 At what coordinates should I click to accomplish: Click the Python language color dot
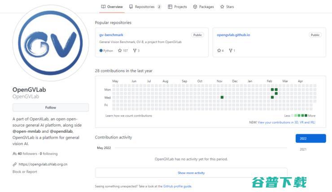(x=101, y=51)
